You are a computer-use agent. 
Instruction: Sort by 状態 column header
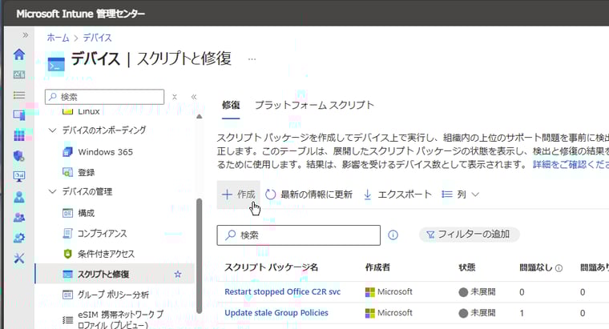[x=467, y=267]
